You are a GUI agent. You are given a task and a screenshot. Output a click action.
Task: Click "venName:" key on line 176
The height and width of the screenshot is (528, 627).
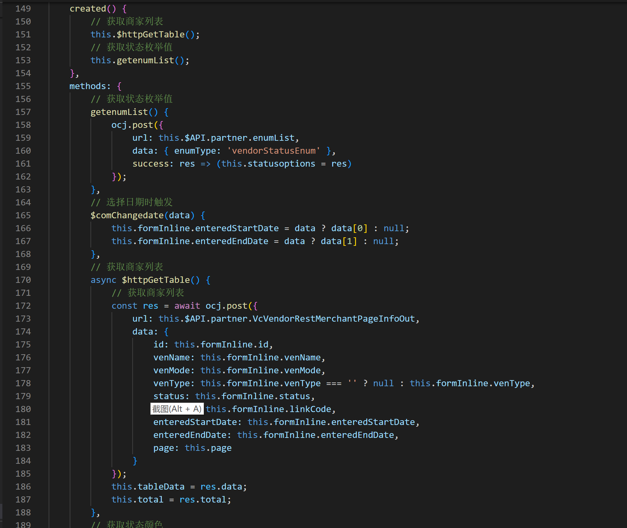174,357
